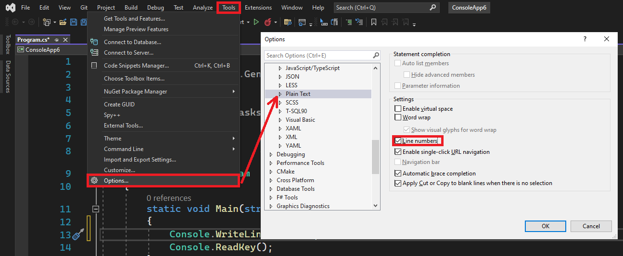Viewport: 623px width, 256px height.
Task: Click the Connect to Database plug icon
Action: pos(94,42)
